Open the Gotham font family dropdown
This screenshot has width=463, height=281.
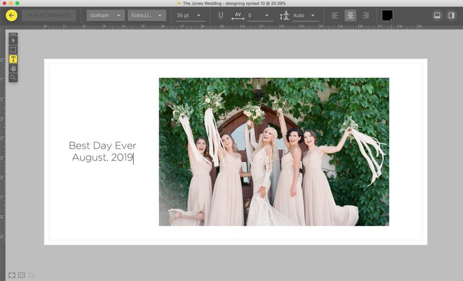point(106,15)
